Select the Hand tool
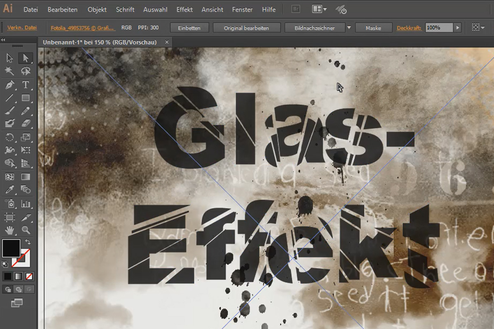 pos(10,230)
